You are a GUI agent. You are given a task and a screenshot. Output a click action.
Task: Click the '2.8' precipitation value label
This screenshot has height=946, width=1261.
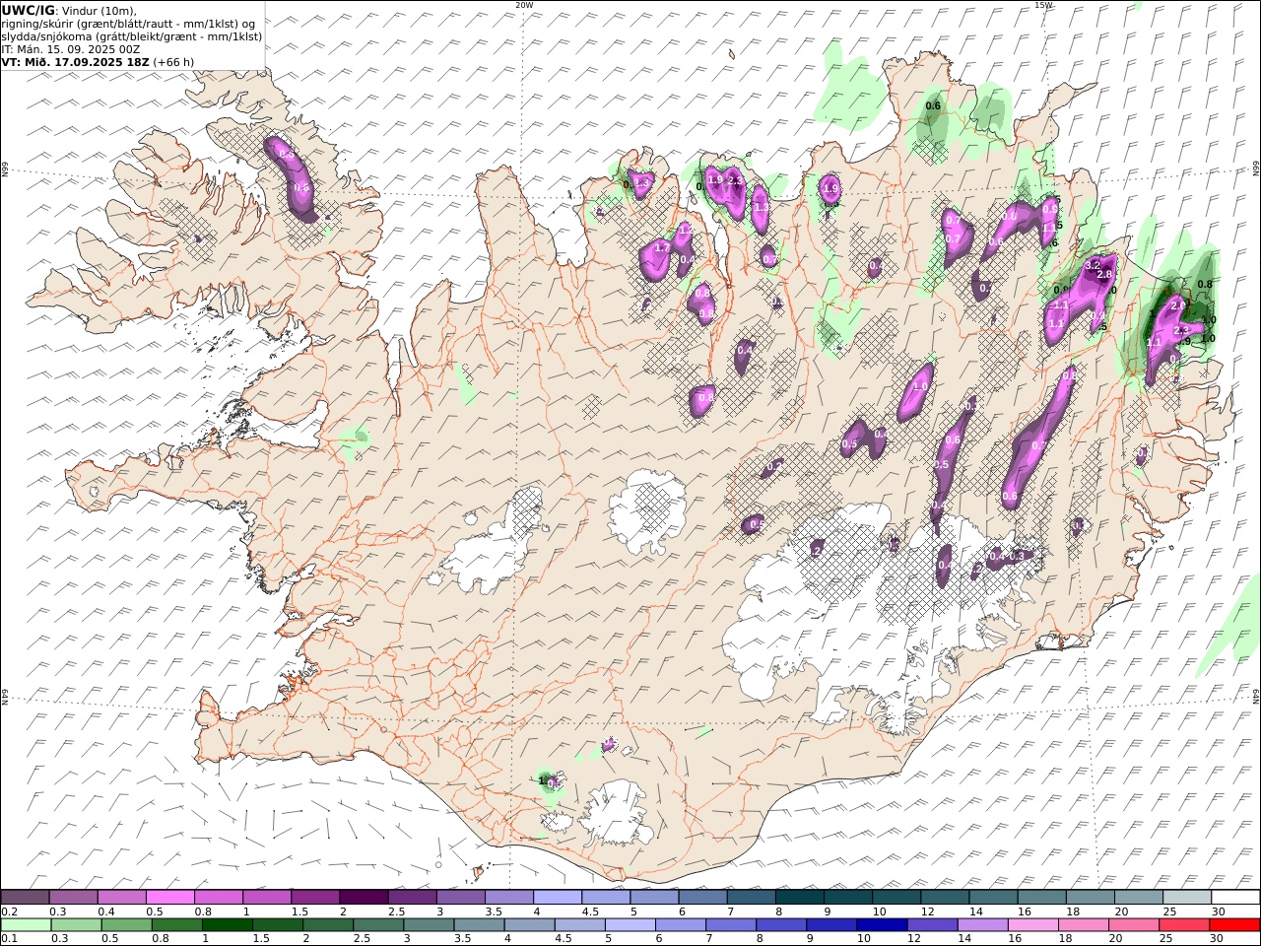(x=1104, y=275)
